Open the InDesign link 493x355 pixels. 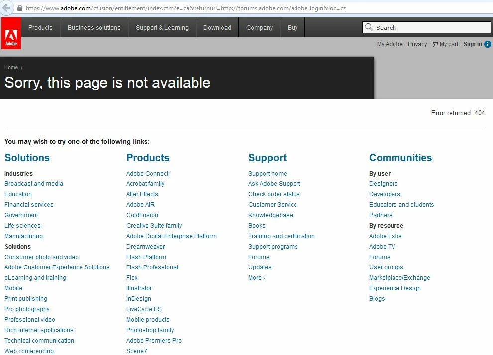(139, 299)
